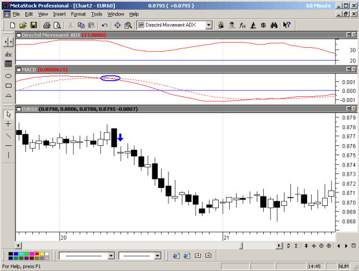Click the Zoom magnifier toolbar icon
Viewport: 359px width, 271px height.
(128, 25)
